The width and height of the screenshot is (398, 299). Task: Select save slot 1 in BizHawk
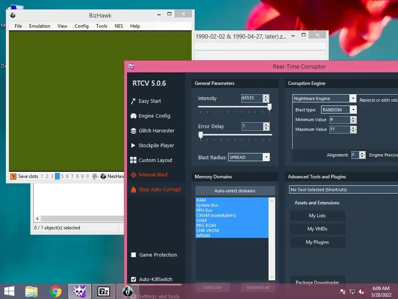pos(42,176)
